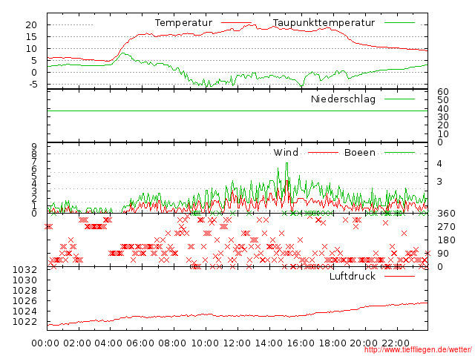Screen dimensions: 475x356
Task: Click the 20 temperature axis value
Action: [x=31, y=25]
